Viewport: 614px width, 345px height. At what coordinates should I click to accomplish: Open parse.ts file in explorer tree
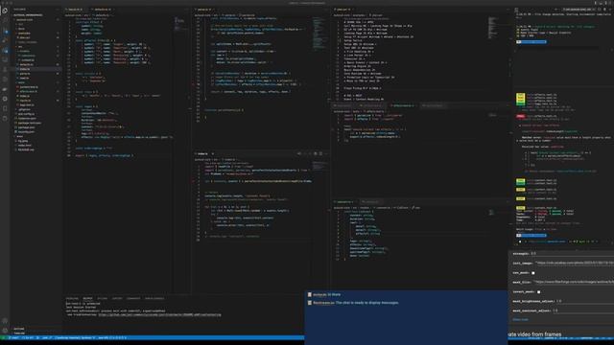click(x=25, y=74)
